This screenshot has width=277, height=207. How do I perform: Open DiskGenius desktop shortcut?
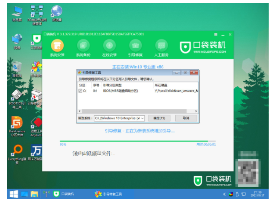click(x=17, y=124)
